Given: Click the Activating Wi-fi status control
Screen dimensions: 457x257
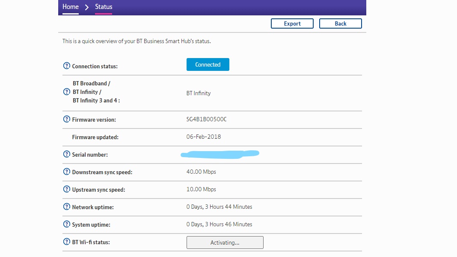Looking at the screenshot, I should pyautogui.click(x=225, y=242).
